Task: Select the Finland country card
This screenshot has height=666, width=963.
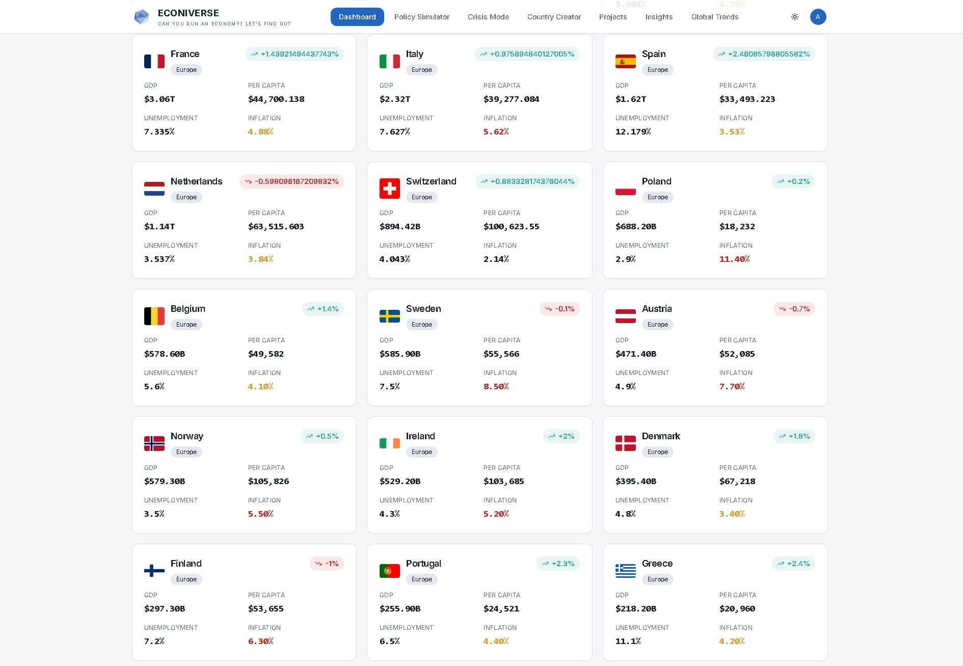Action: pos(244,602)
